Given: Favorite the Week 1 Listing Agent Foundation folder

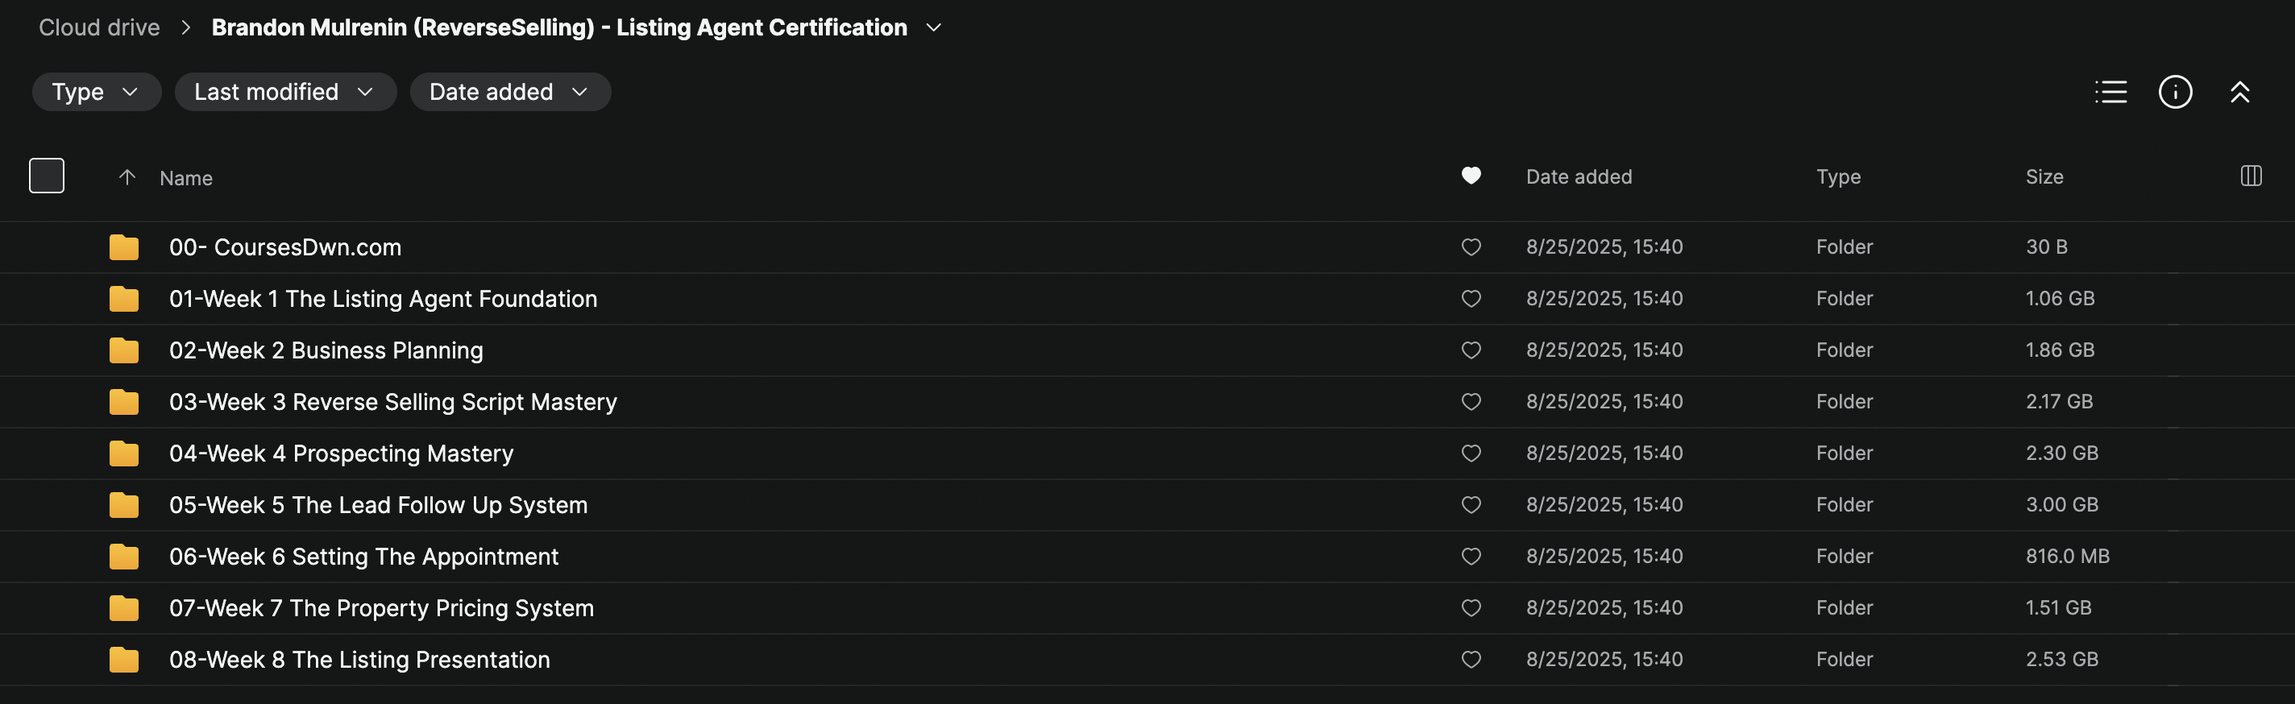Looking at the screenshot, I should pos(1471,299).
